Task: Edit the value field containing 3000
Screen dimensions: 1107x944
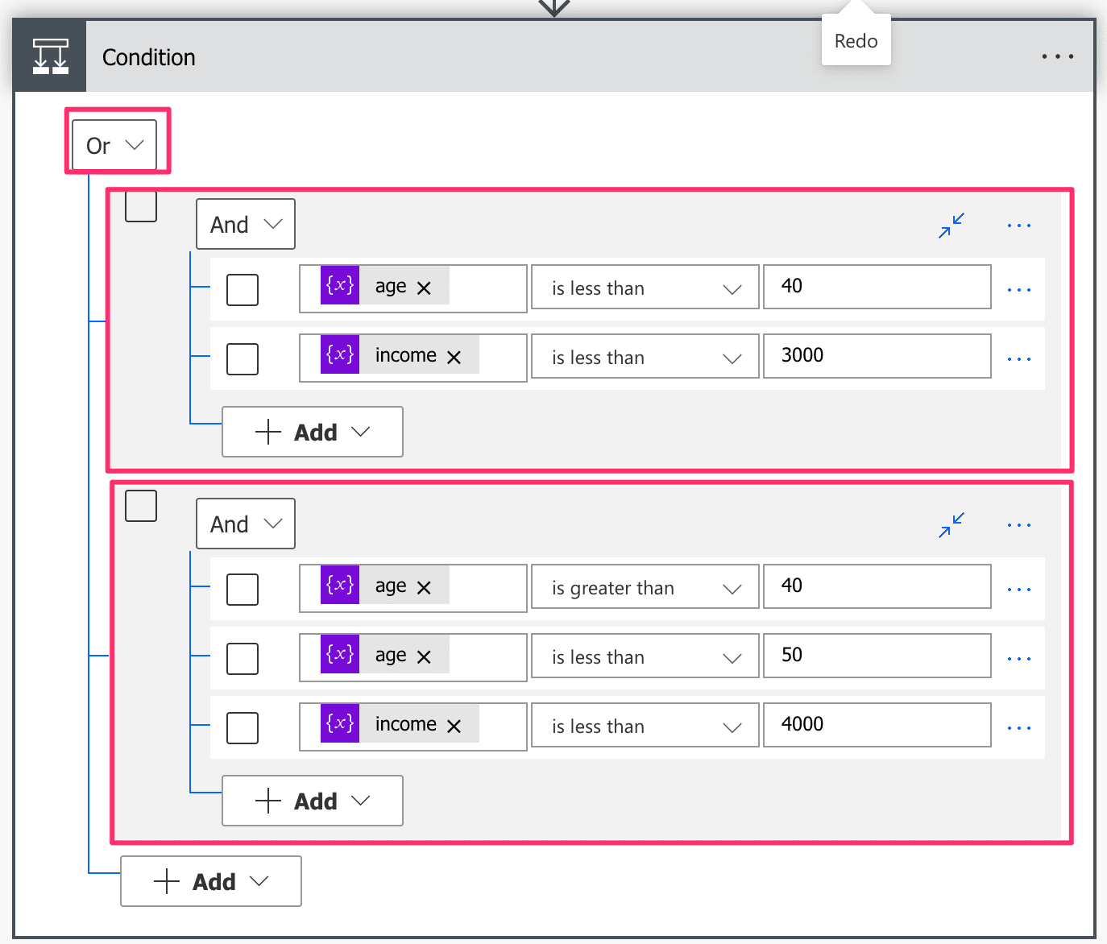Action: (877, 356)
